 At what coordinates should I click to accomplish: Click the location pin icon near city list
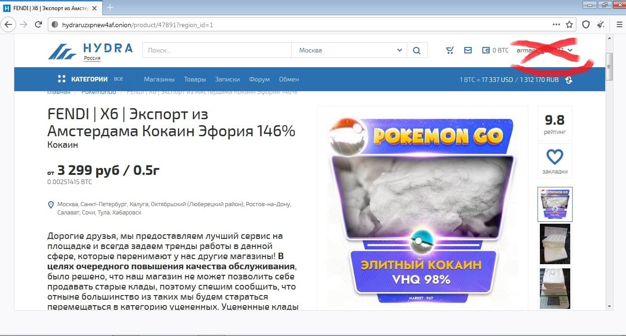[51, 204]
